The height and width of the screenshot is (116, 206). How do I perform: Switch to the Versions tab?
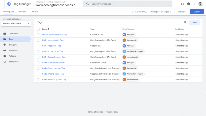pyautogui.click(x=23, y=12)
